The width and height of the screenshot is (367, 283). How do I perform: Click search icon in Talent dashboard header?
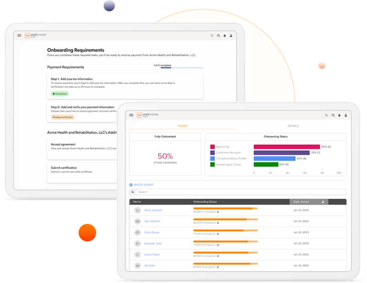click(x=326, y=115)
